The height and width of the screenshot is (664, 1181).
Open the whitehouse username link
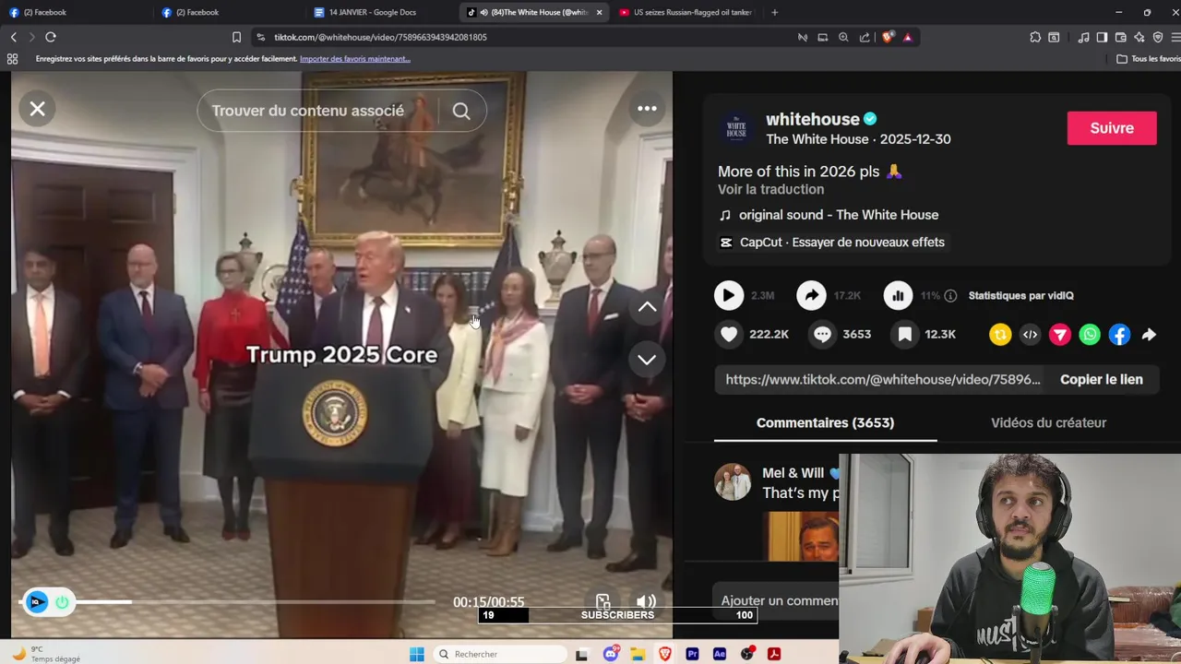[813, 119]
